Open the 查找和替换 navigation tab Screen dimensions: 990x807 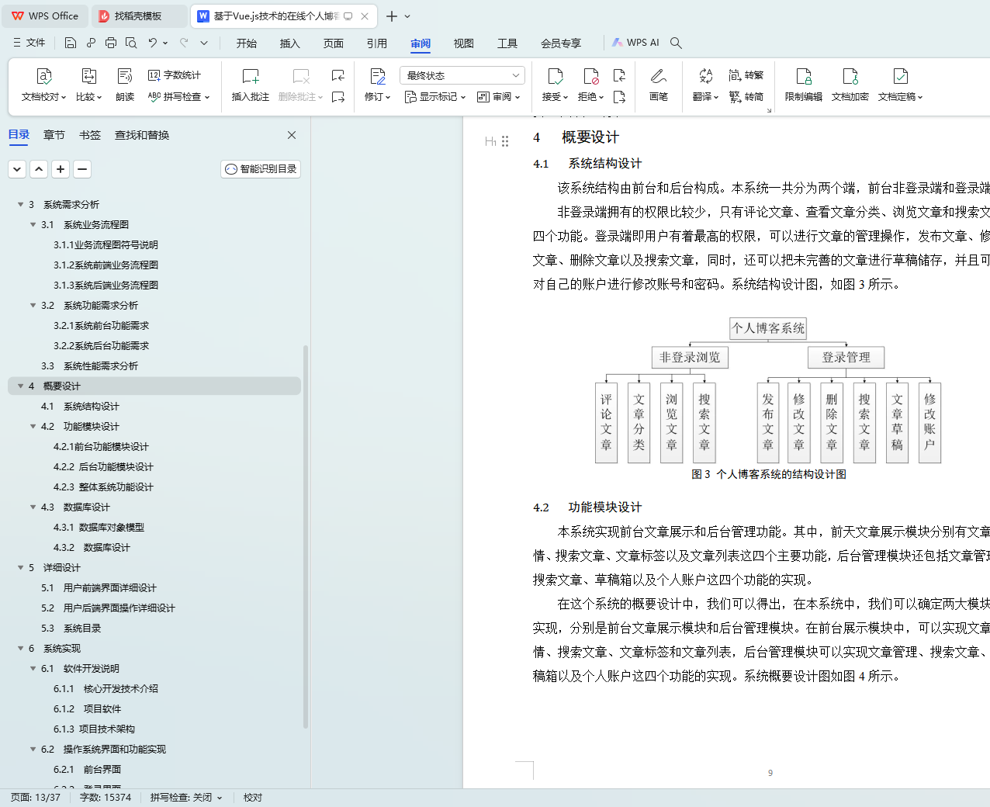click(x=142, y=135)
